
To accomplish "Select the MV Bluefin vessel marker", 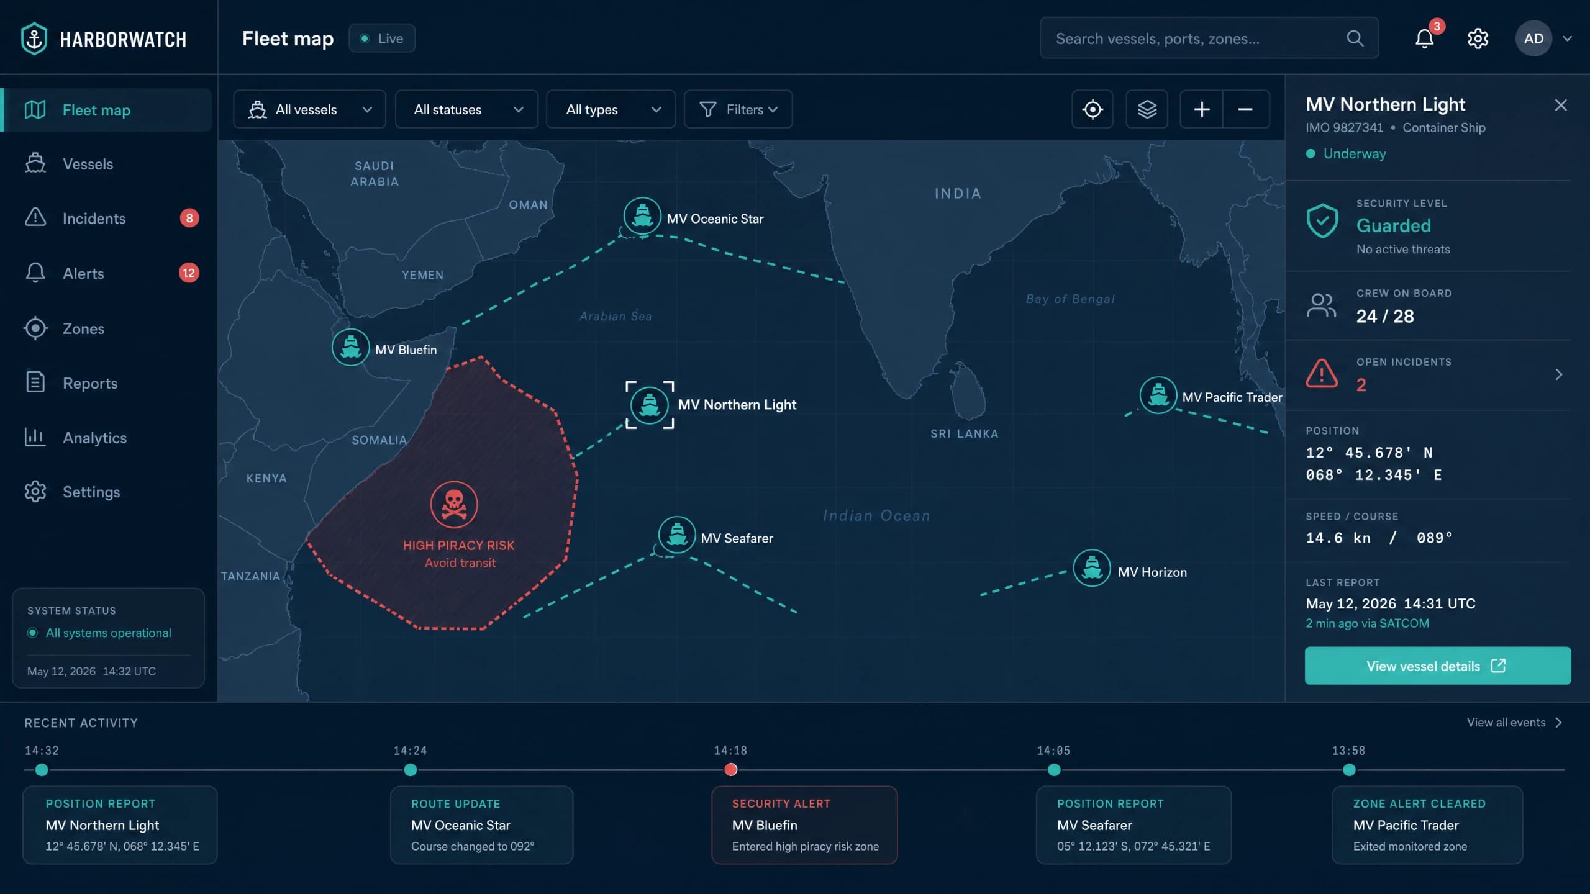I will point(350,347).
